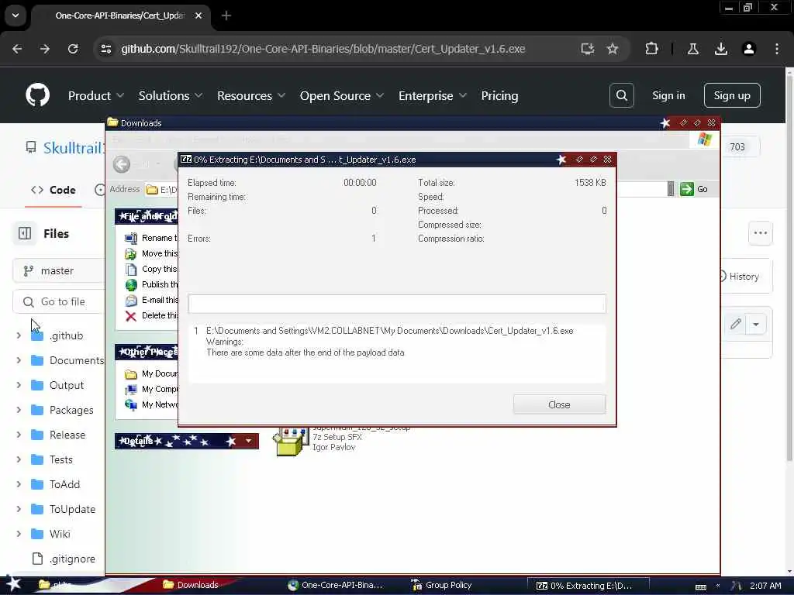Click browser forward arrow

(44, 49)
